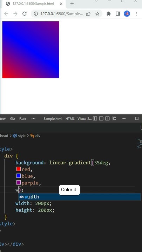Click the address bar URL field

point(62,14)
